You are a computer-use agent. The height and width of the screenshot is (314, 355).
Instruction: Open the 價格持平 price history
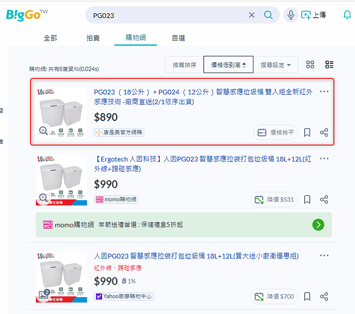click(276, 132)
